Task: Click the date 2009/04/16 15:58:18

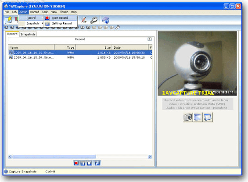Action: (x=129, y=57)
